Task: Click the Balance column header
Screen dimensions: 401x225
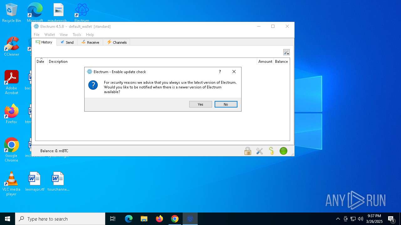Action: pos(281,62)
